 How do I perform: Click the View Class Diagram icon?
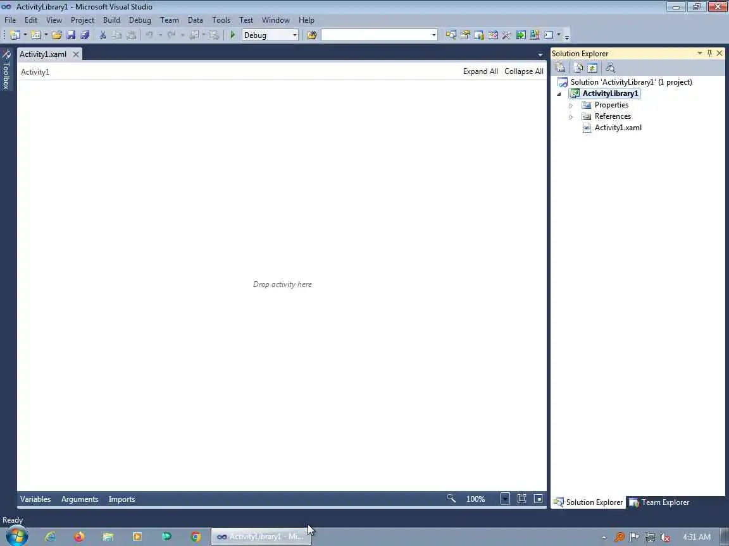tap(610, 68)
